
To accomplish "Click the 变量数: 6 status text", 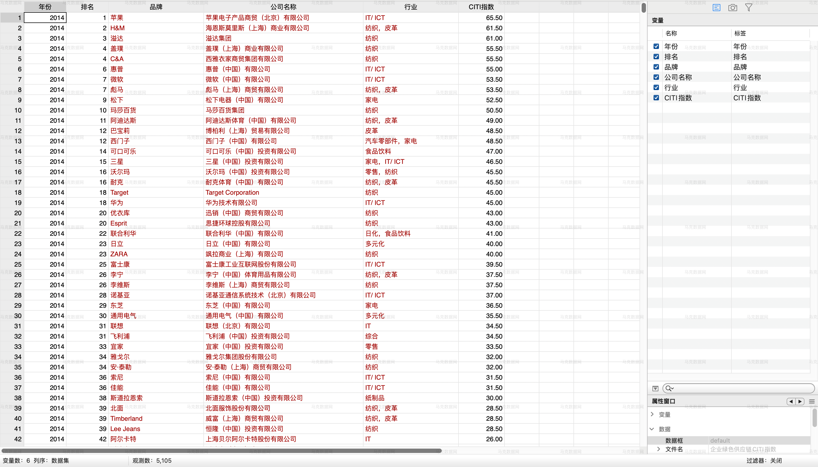I will [16, 461].
